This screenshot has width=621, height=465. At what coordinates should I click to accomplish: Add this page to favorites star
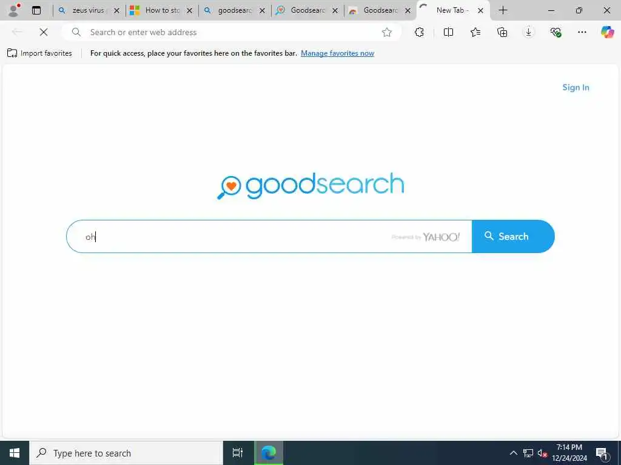coord(386,33)
